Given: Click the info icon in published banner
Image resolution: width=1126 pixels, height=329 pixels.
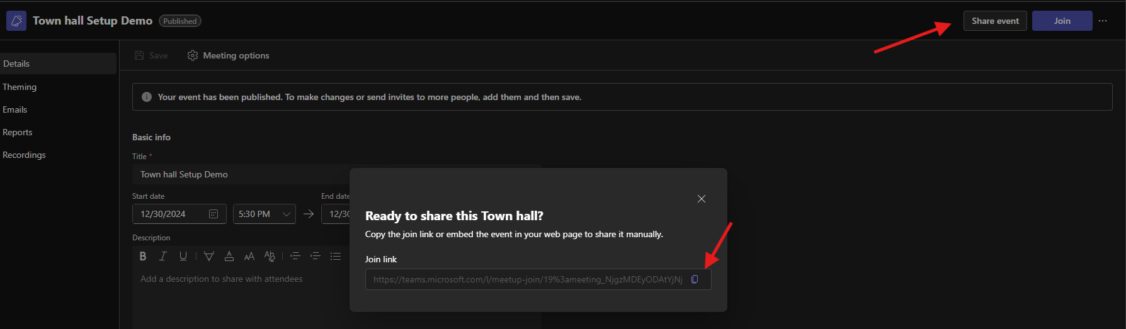Looking at the screenshot, I should pyautogui.click(x=147, y=97).
